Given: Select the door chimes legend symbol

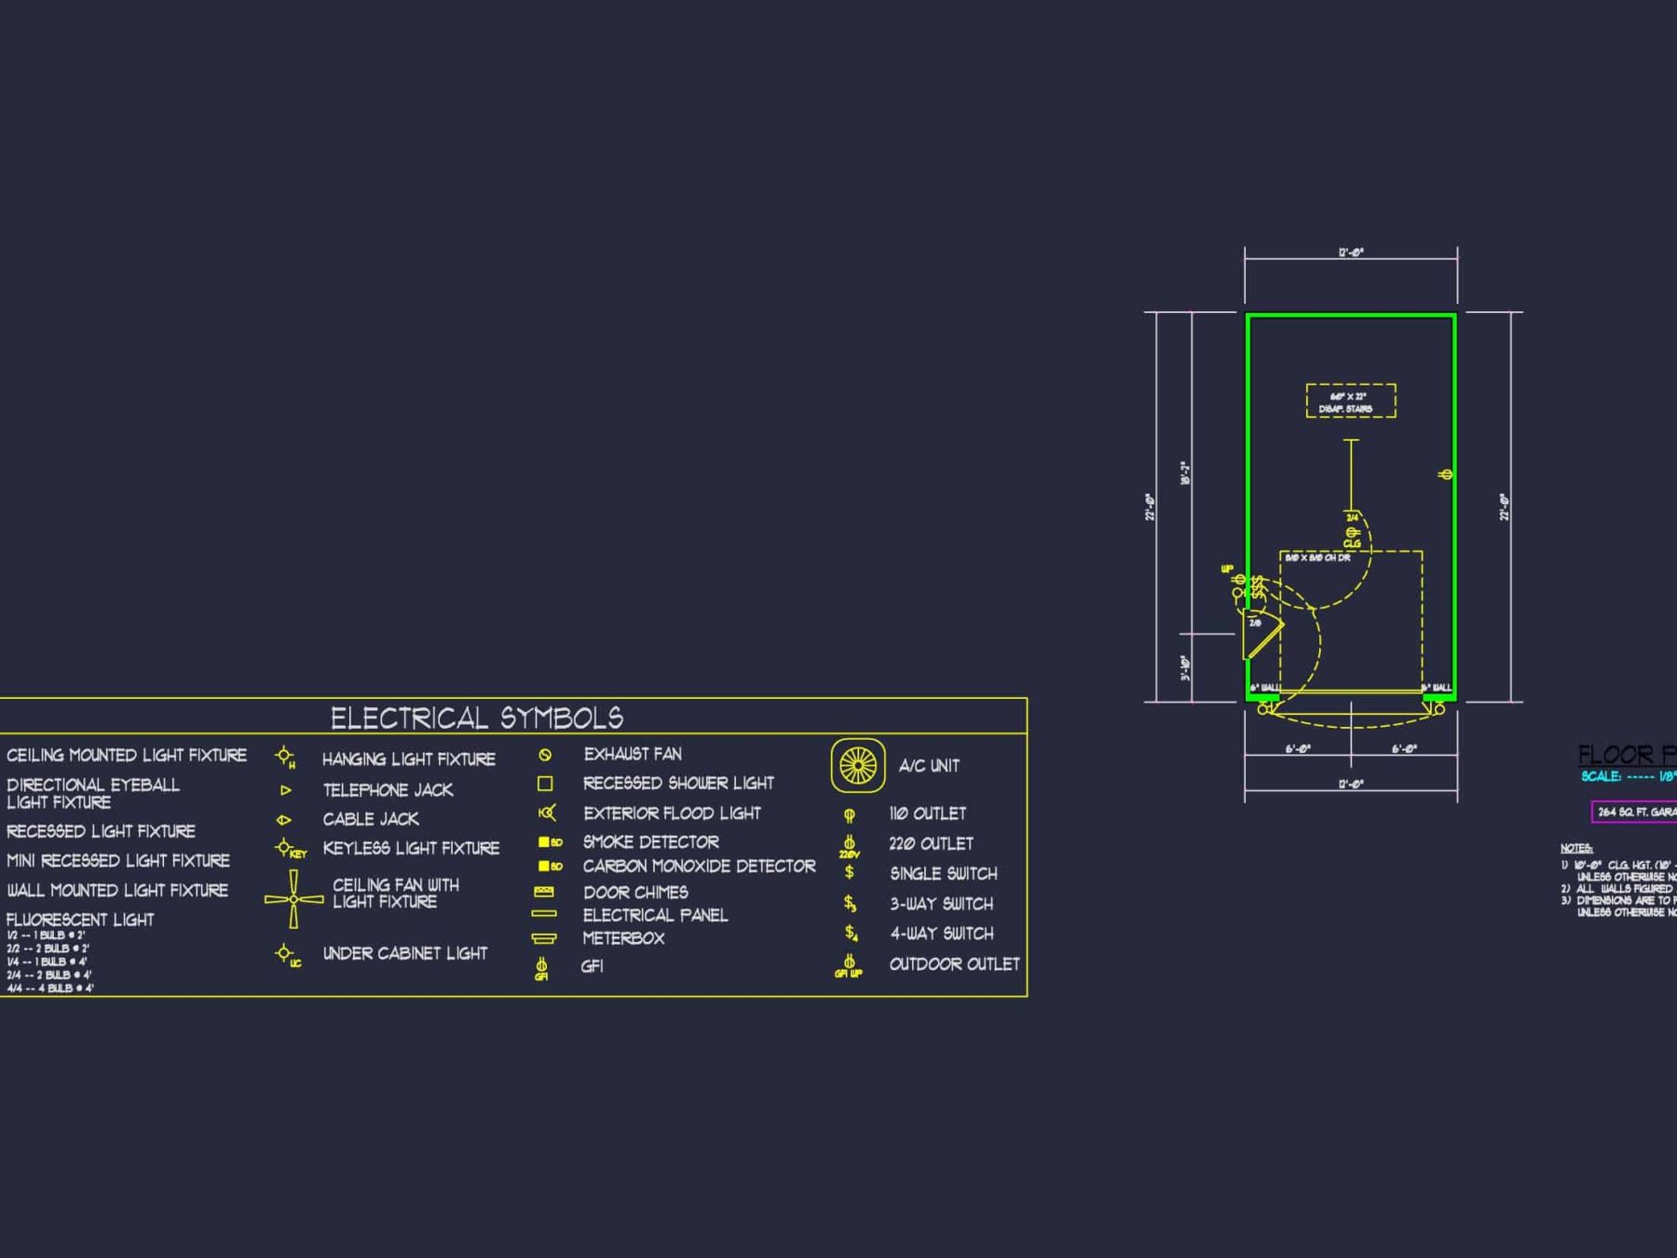Looking at the screenshot, I should (x=544, y=892).
